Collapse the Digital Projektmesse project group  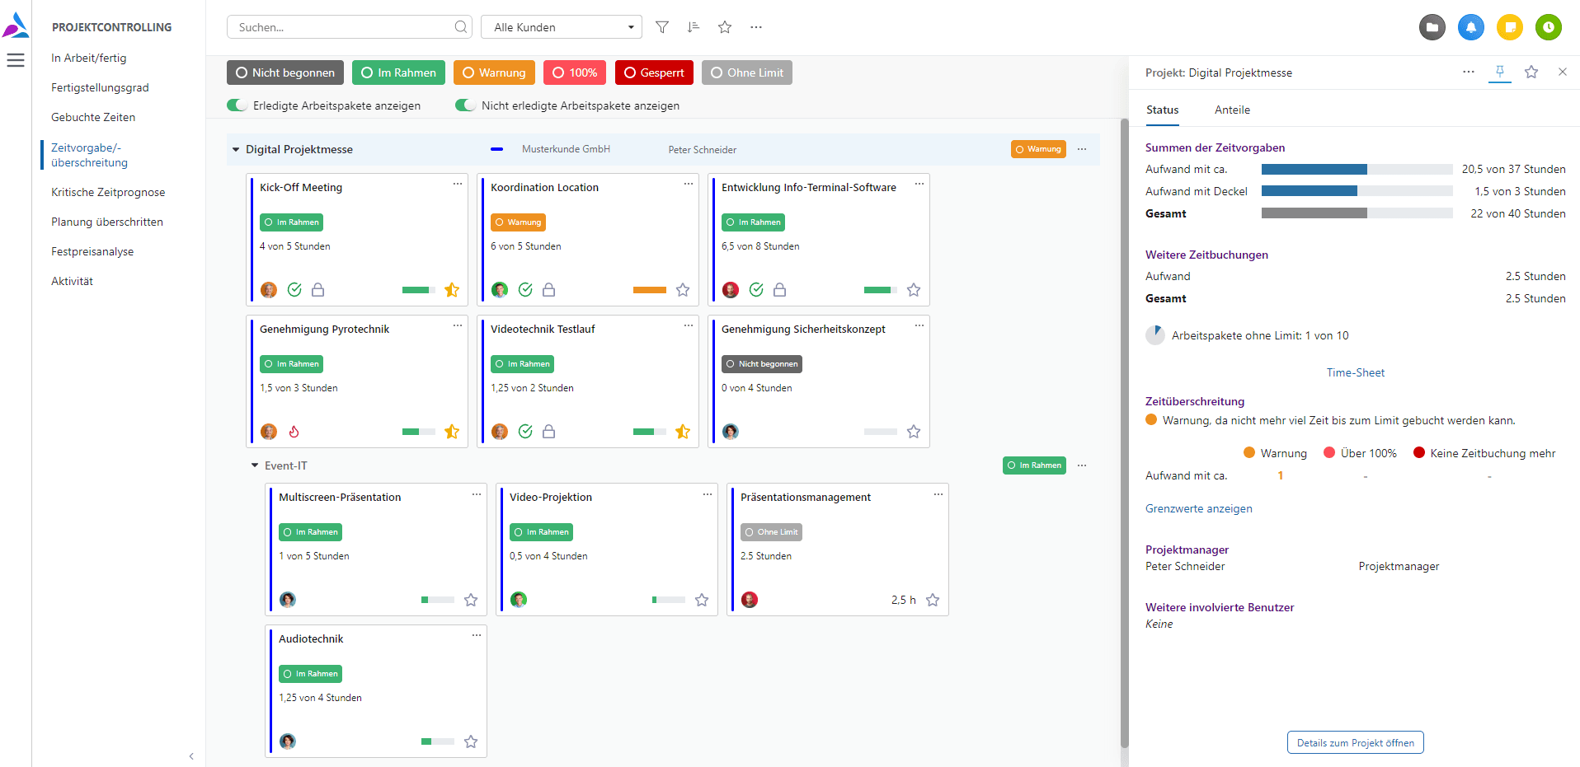(236, 150)
